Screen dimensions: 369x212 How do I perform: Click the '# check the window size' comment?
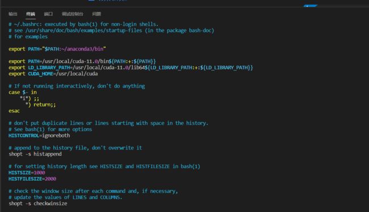click(x=93, y=191)
